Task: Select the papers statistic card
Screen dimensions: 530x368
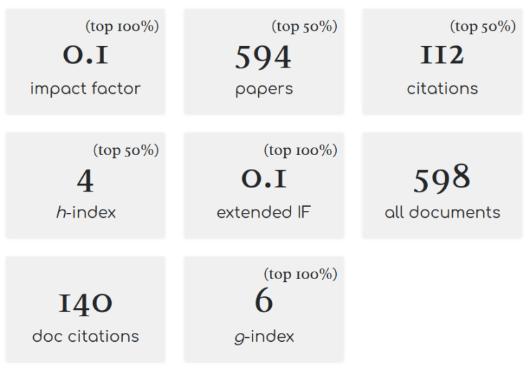Action: 264,61
